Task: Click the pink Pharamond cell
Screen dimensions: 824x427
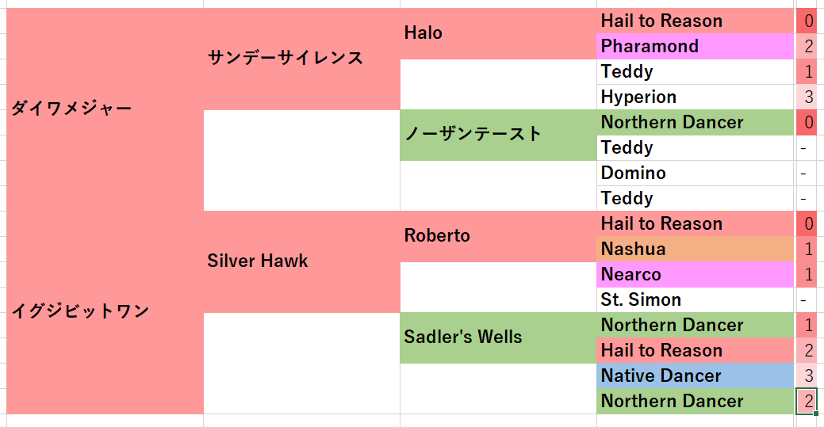Action: [696, 46]
